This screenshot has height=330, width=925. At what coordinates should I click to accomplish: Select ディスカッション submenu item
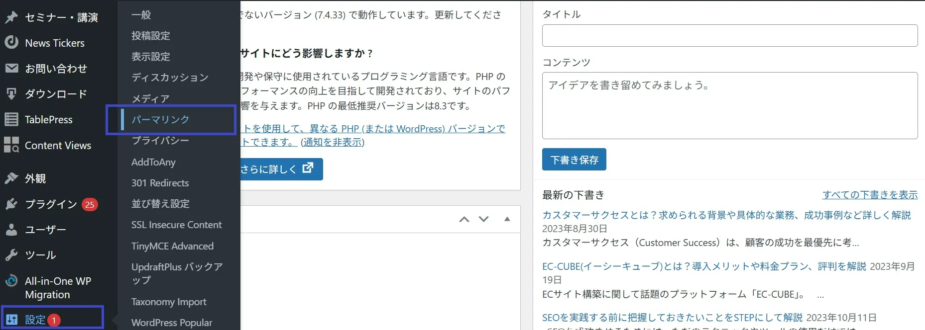point(170,78)
